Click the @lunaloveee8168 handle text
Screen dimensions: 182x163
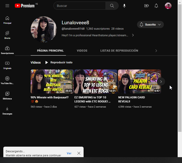pyautogui.click(x=73, y=29)
